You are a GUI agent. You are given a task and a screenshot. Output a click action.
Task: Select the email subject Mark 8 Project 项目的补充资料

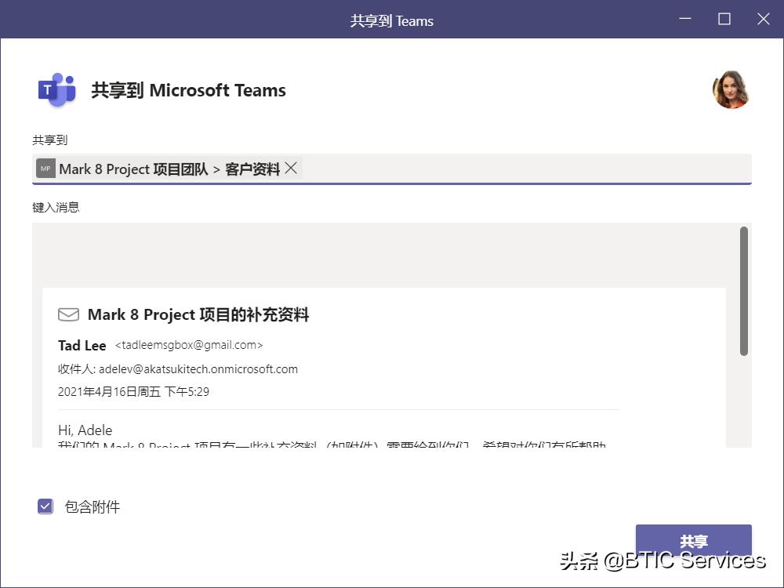[199, 314]
